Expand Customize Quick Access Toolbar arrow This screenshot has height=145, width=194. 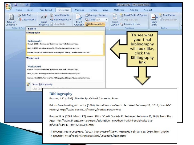pos(33,5)
